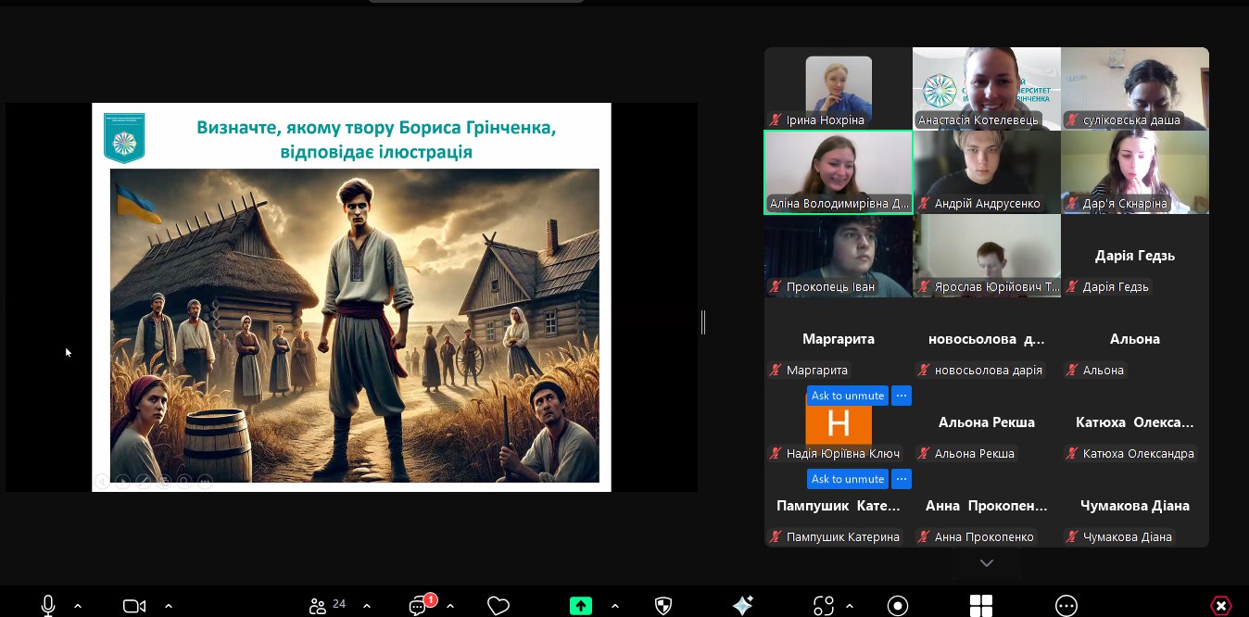Click the Record circle icon

897,606
